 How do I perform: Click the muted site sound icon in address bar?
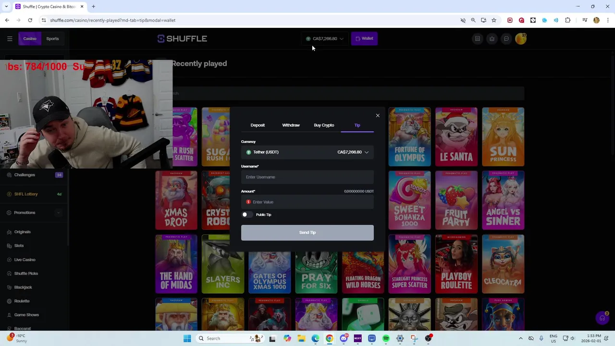point(463,20)
